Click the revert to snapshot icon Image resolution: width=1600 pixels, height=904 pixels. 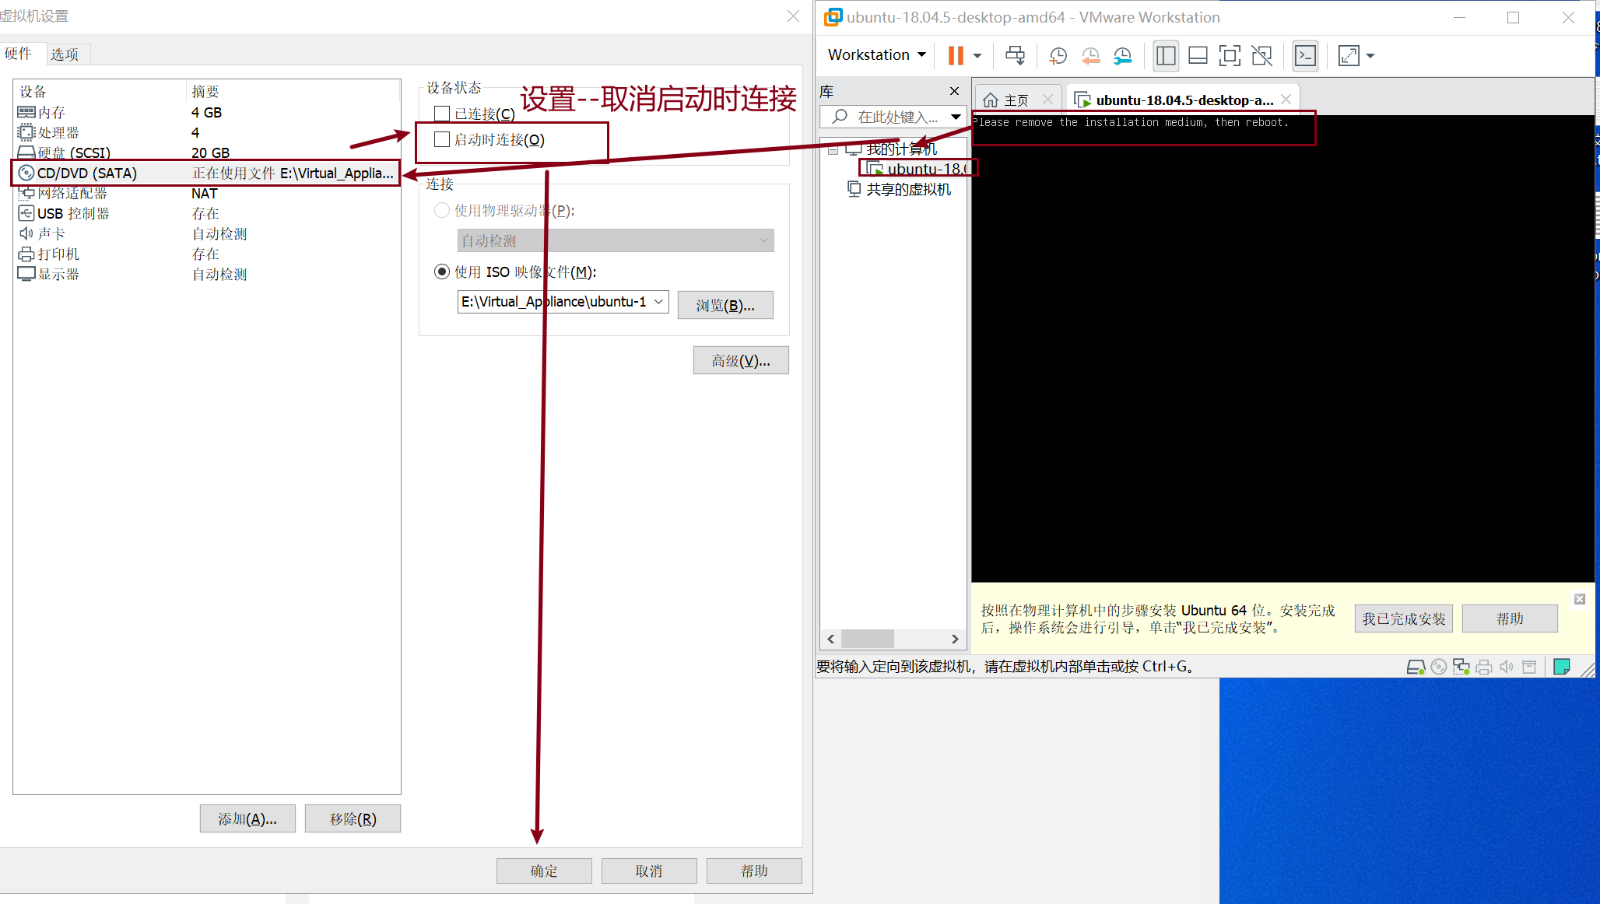pos(1090,55)
